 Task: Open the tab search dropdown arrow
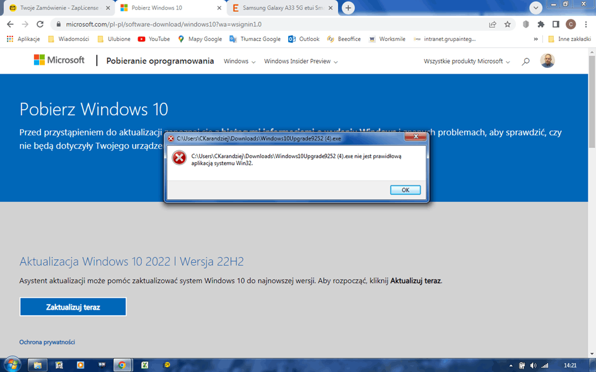coord(535,8)
